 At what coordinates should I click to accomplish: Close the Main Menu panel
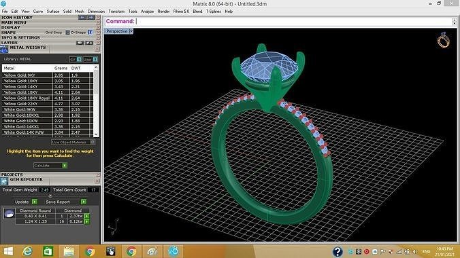[98, 22]
